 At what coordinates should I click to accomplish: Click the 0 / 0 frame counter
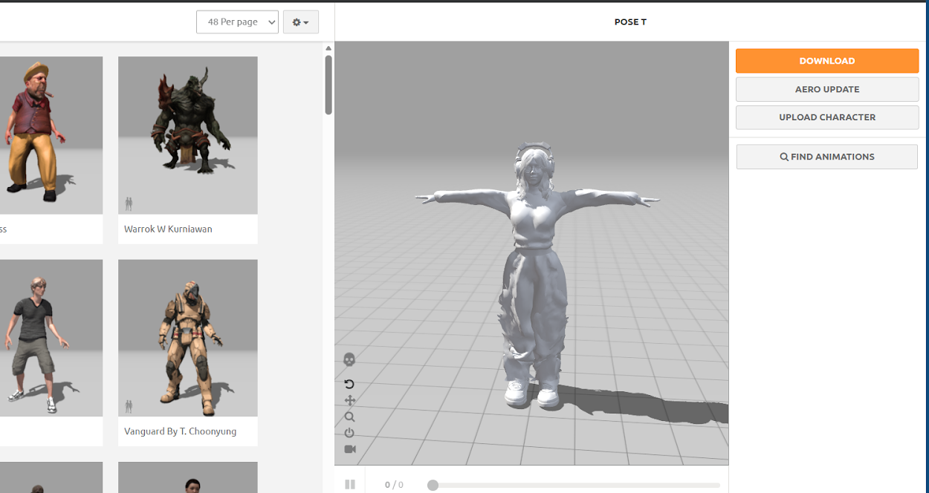394,485
